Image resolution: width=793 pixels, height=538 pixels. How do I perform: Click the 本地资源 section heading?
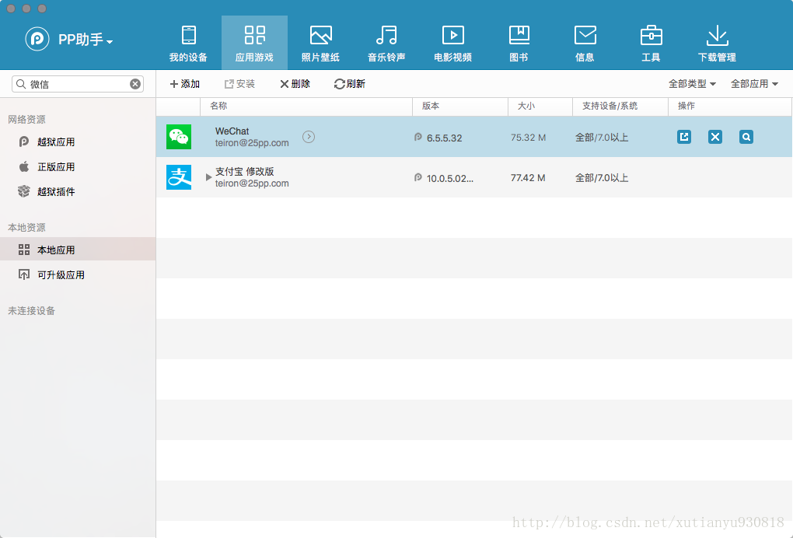click(x=26, y=228)
